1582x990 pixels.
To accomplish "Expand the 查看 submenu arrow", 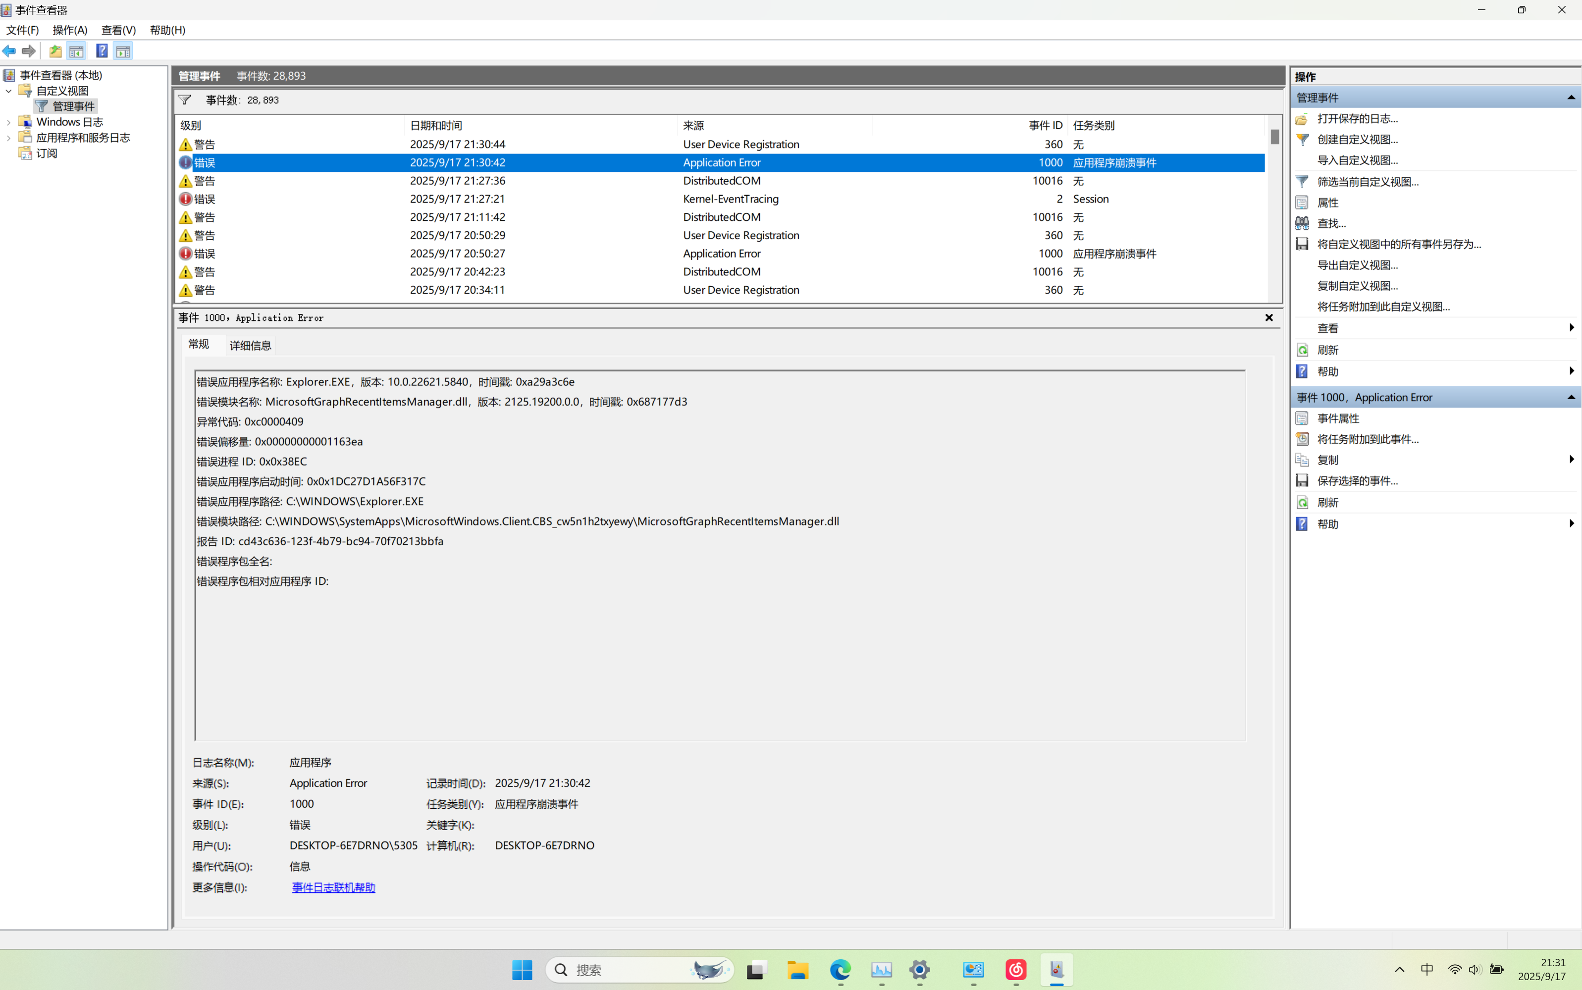I will coord(1572,328).
